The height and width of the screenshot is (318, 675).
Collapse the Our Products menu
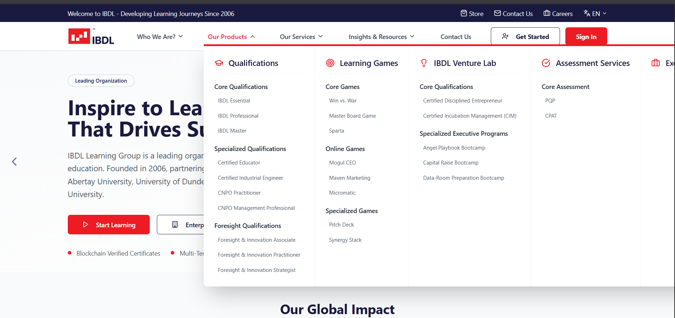pos(231,37)
